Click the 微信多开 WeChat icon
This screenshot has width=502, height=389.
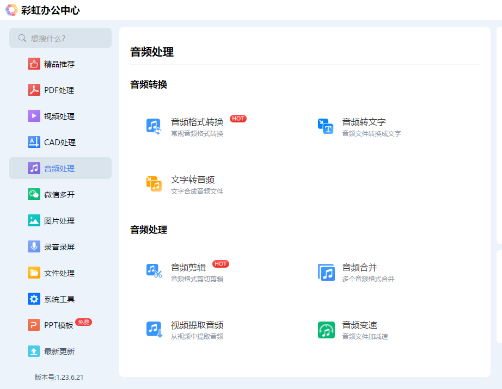(x=34, y=194)
